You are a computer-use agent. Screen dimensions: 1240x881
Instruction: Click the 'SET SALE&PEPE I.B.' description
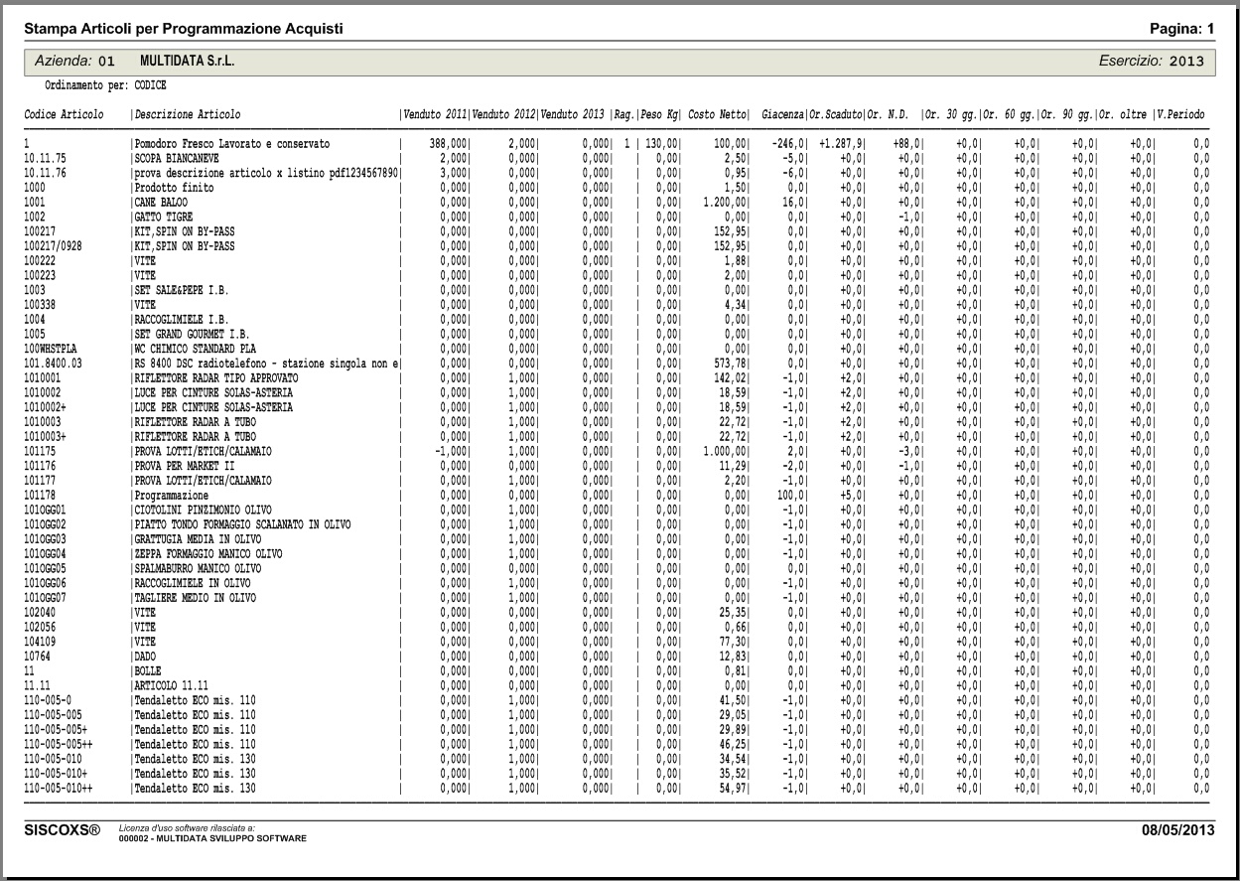(182, 289)
